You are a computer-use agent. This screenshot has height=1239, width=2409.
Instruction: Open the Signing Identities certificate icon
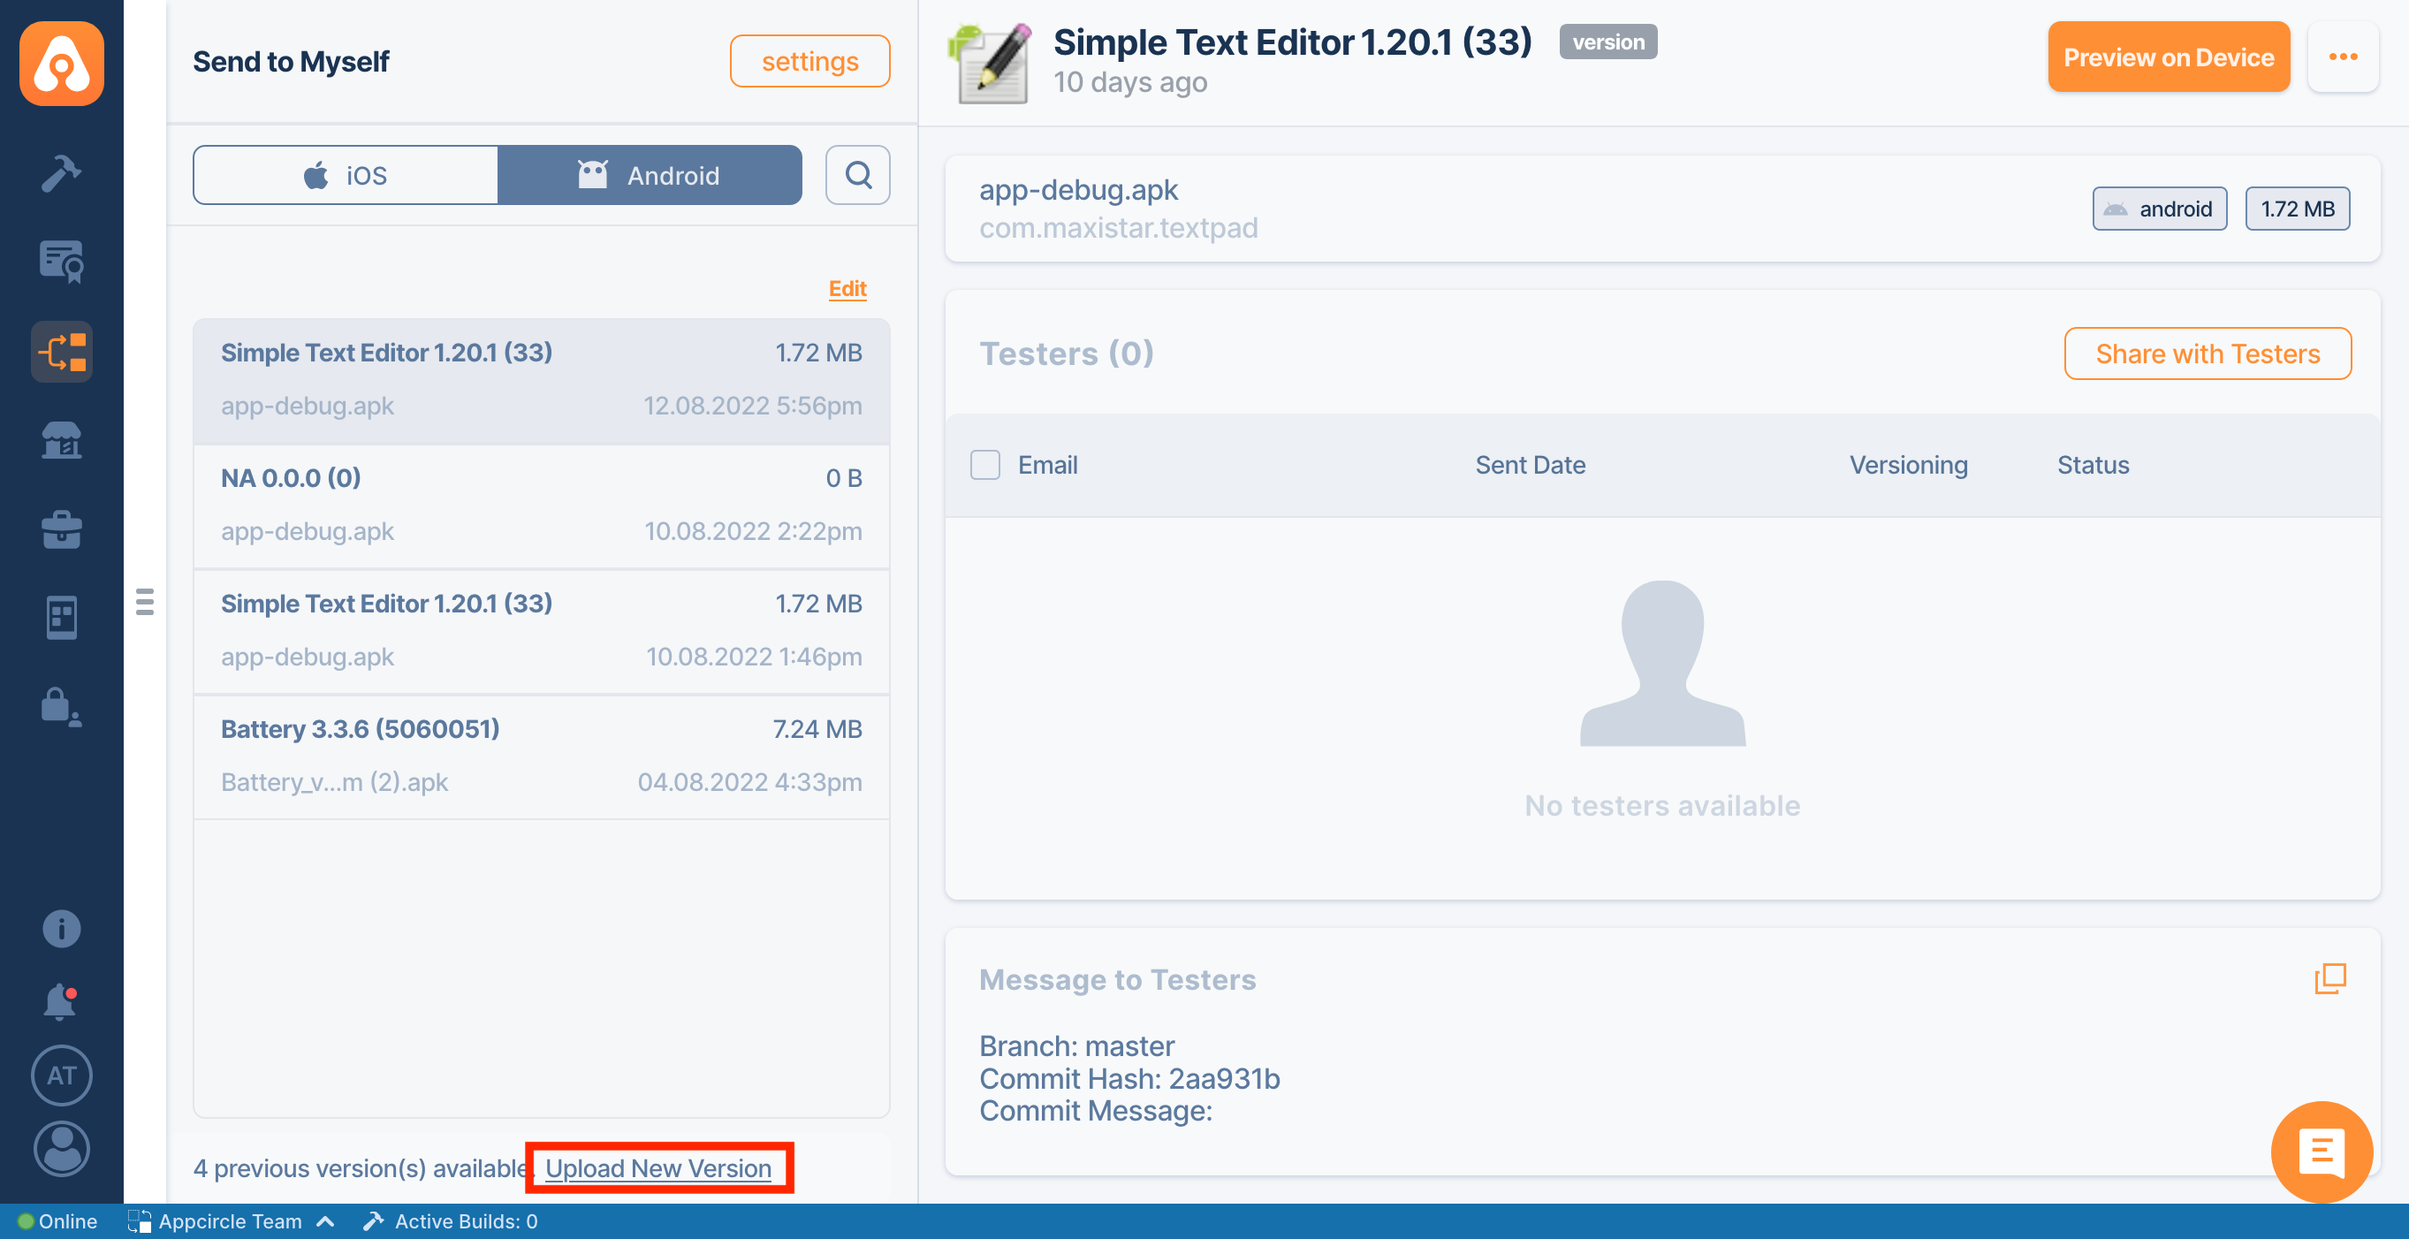coord(62,262)
